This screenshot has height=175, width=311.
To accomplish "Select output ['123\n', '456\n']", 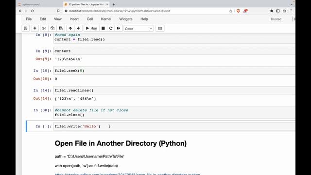I will tap(75, 99).
